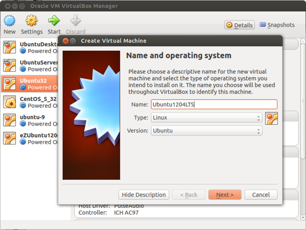
Task: Click the dialog's grey title bar button
Action: (73, 41)
